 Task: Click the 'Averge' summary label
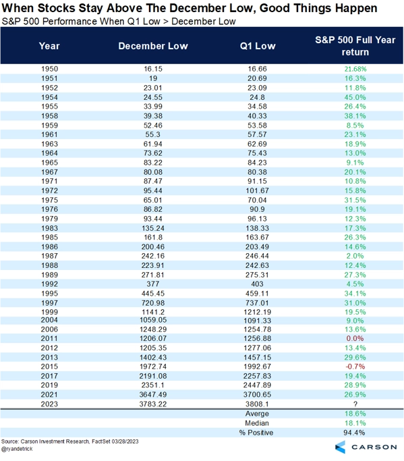[x=257, y=414]
